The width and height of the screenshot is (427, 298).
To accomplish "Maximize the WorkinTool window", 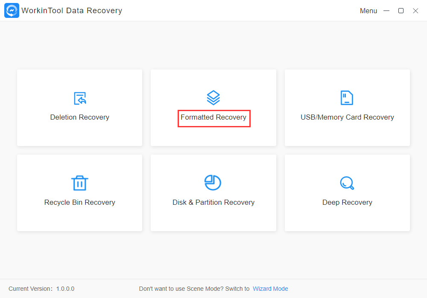I will pyautogui.click(x=401, y=11).
